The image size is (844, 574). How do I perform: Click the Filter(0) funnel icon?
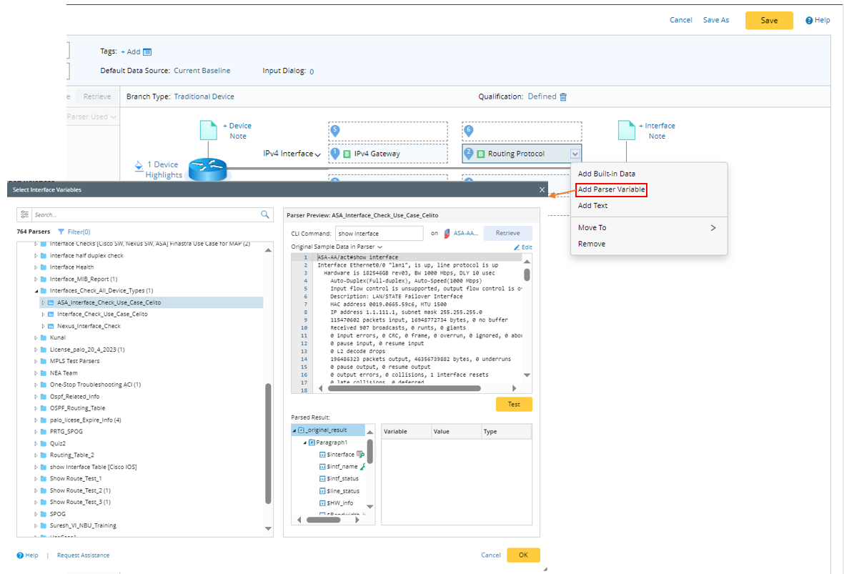(61, 232)
